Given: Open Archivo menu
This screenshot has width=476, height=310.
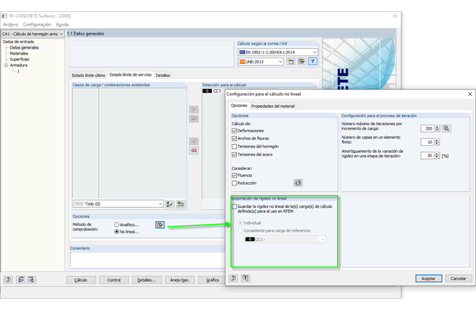Looking at the screenshot, I should coord(10,24).
